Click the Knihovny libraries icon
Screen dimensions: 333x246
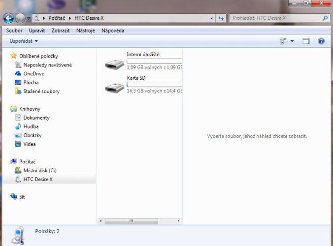(14, 109)
